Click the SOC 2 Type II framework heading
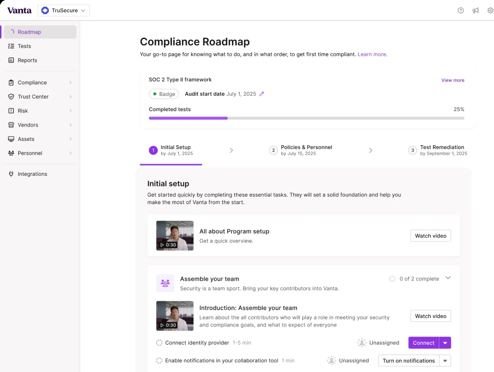The height and width of the screenshot is (372, 494). (180, 80)
